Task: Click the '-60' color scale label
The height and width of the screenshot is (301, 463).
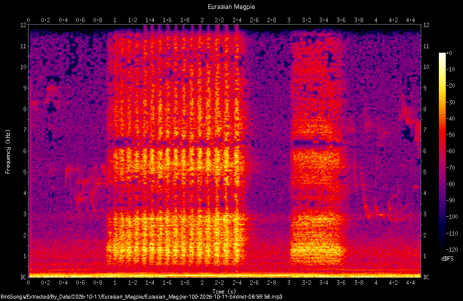Action: click(450, 151)
